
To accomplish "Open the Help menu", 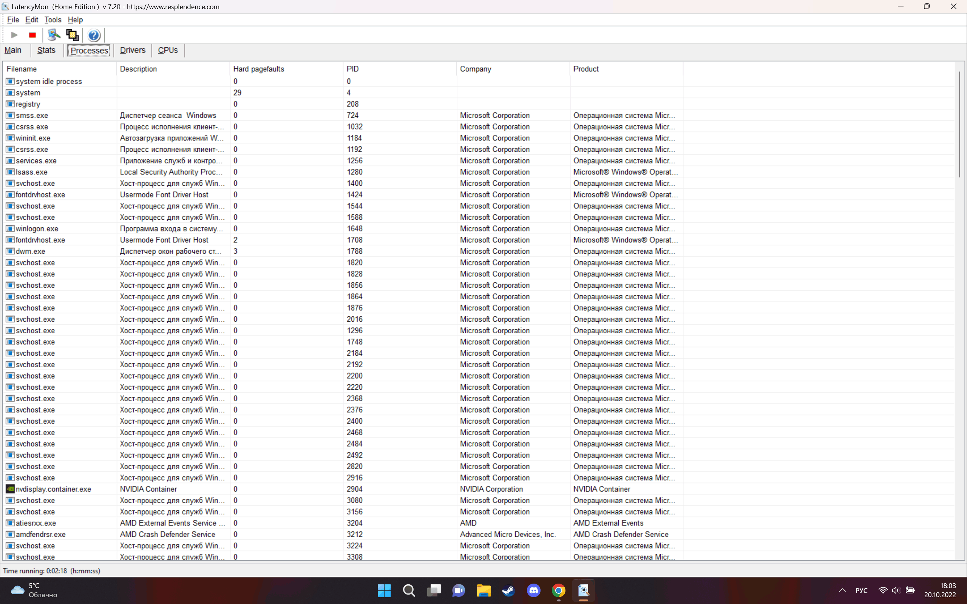I will 75,20.
